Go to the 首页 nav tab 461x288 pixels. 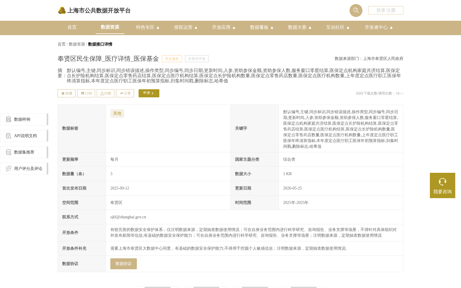click(72, 27)
